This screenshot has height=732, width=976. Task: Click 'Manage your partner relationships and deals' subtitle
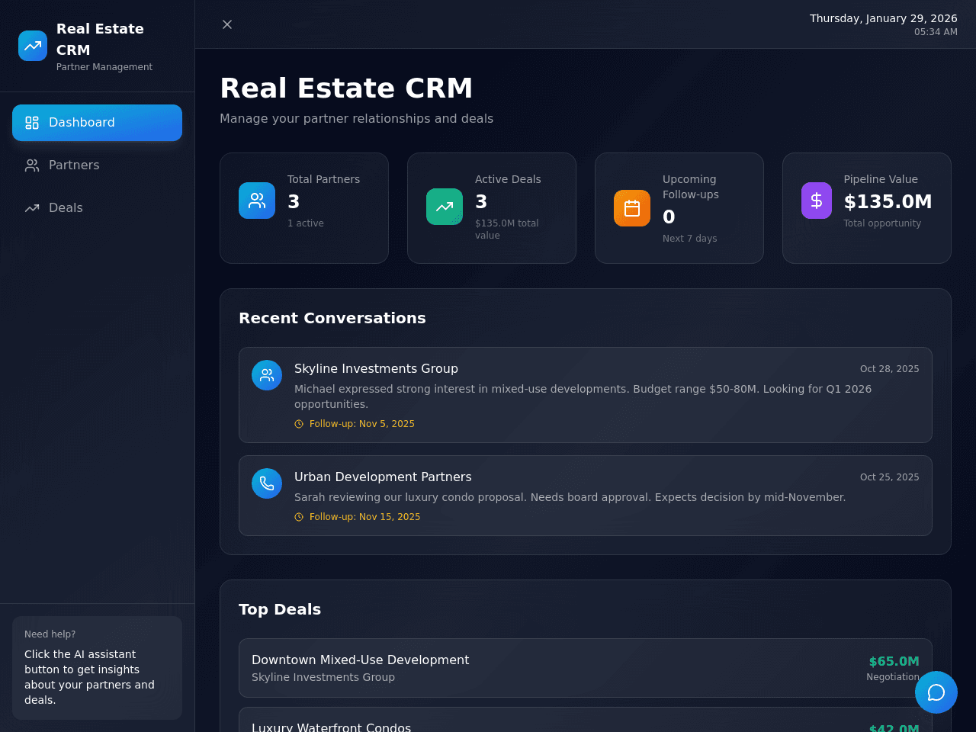point(357,119)
